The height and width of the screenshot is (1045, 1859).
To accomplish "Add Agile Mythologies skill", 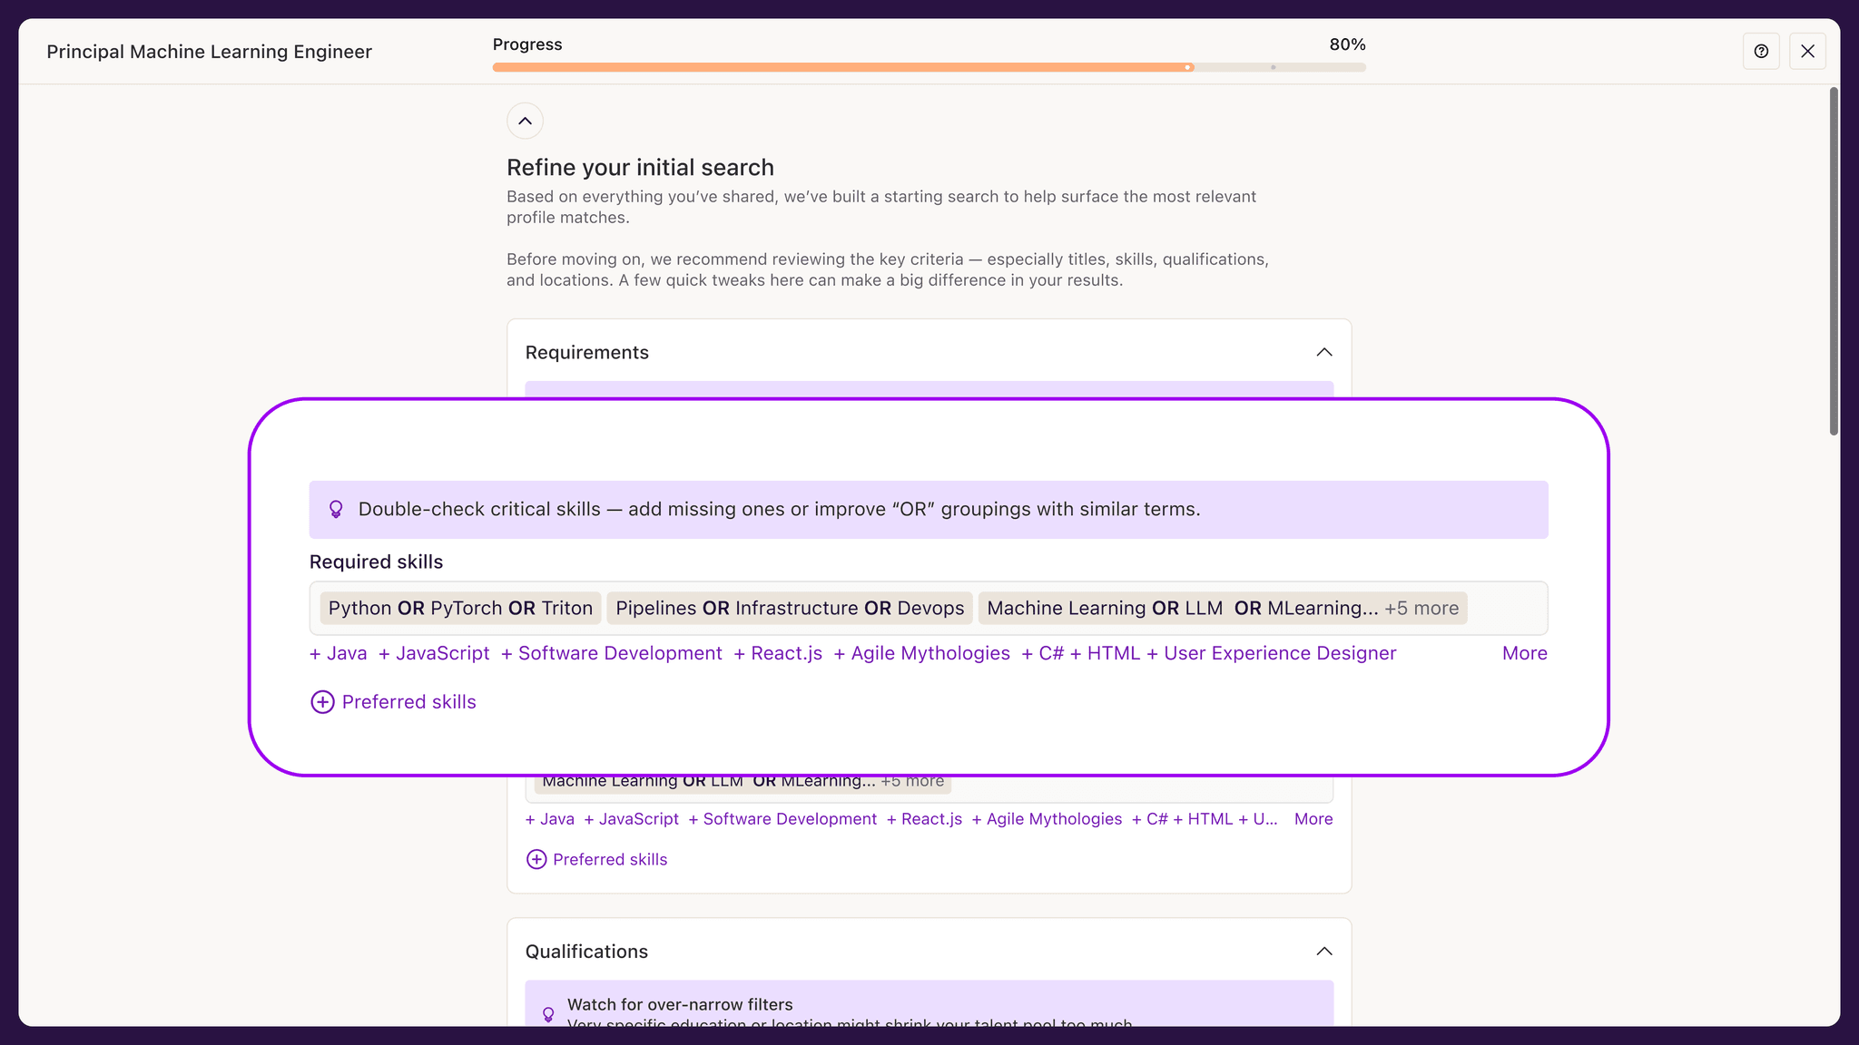I will [921, 652].
